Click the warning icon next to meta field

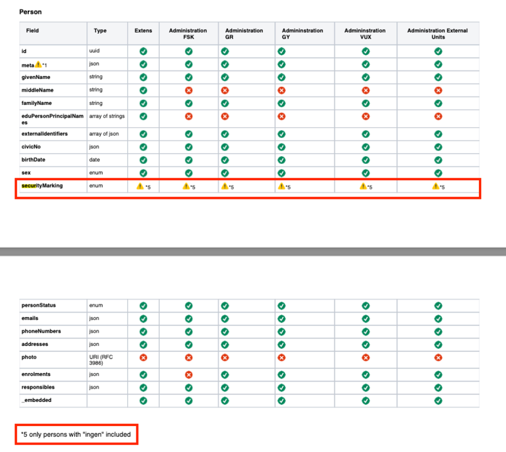[38, 64]
